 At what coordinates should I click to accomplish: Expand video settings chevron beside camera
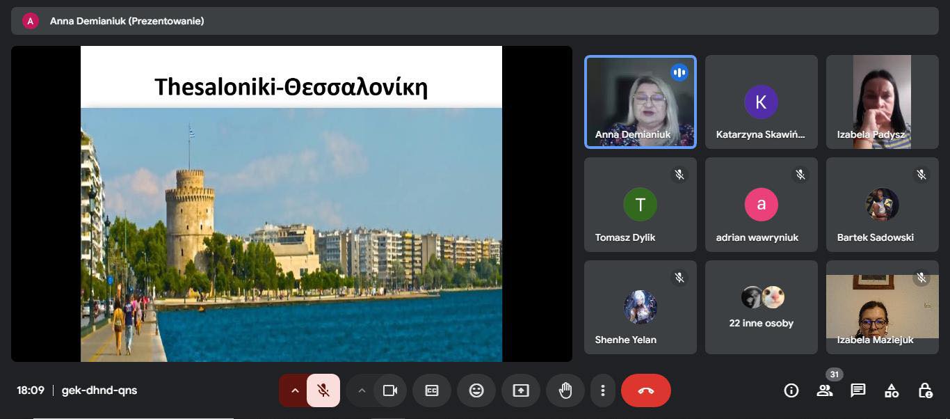tap(362, 390)
